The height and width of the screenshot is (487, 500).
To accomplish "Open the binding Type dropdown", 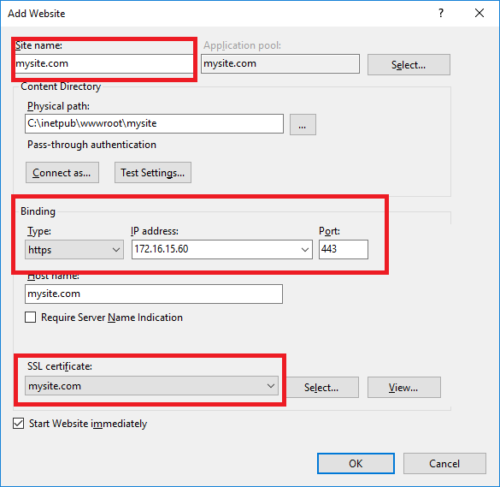I will [74, 249].
